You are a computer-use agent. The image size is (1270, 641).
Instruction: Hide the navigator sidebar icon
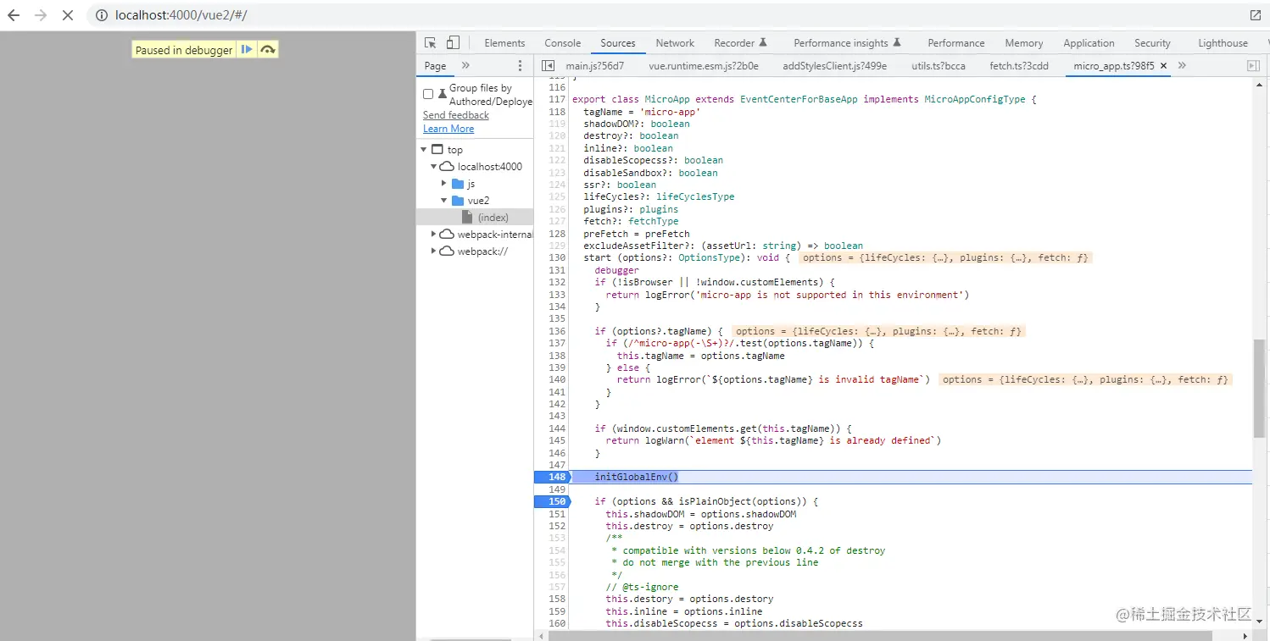(548, 66)
